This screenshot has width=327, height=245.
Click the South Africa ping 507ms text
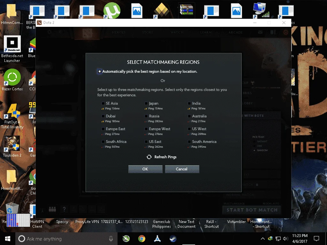(112, 147)
